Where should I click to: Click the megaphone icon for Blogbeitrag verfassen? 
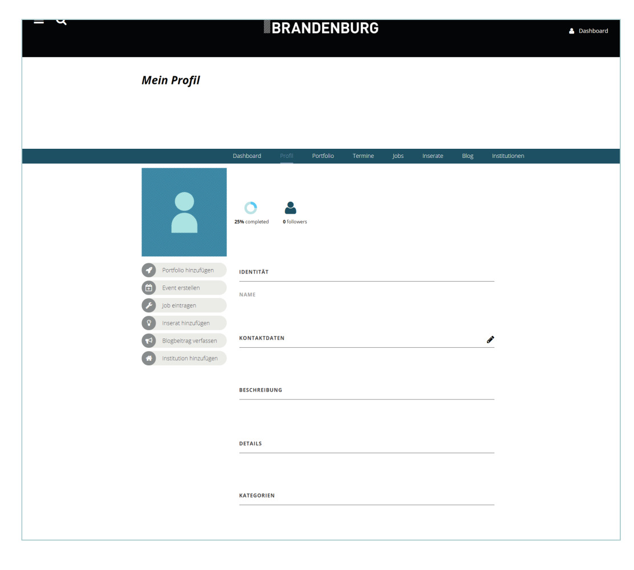(149, 341)
